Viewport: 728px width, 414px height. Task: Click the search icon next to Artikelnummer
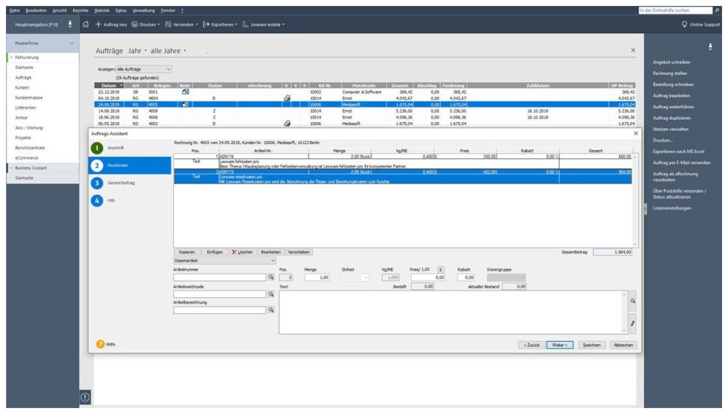271,278
